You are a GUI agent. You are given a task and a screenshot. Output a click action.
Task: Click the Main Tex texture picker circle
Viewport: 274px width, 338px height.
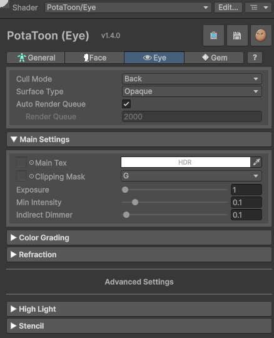click(31, 163)
